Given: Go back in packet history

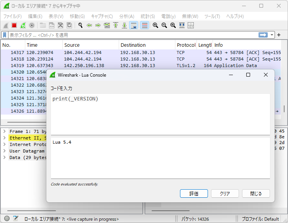Looking at the screenshot, I should [x=89, y=25].
